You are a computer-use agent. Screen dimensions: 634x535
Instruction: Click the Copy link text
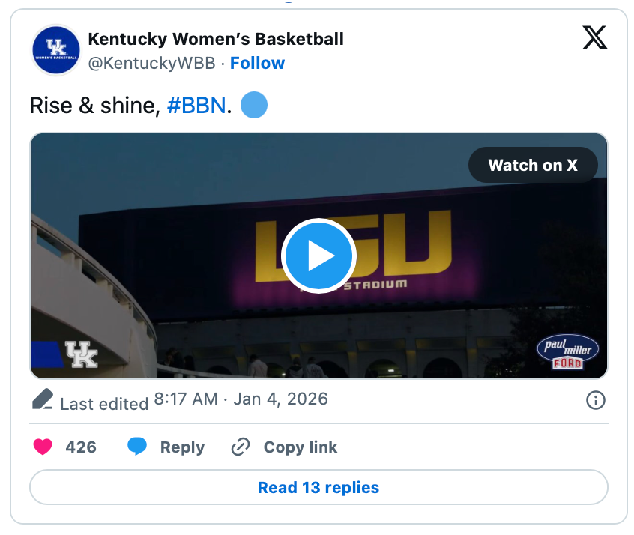click(300, 447)
